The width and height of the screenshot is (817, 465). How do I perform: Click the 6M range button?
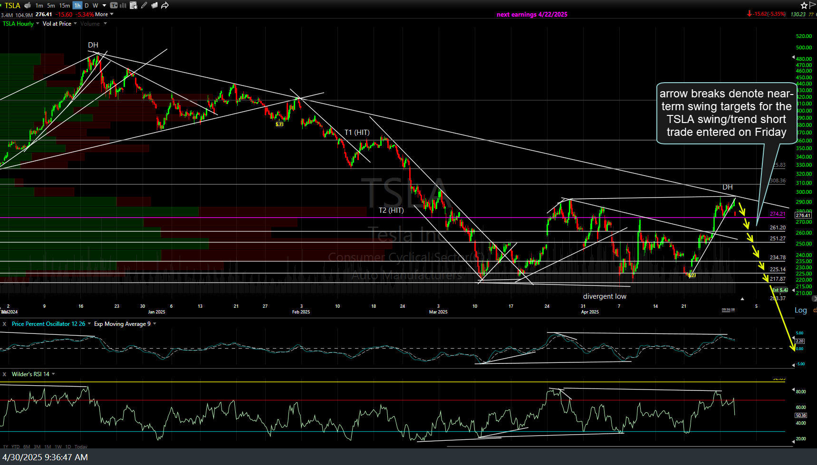point(27,446)
